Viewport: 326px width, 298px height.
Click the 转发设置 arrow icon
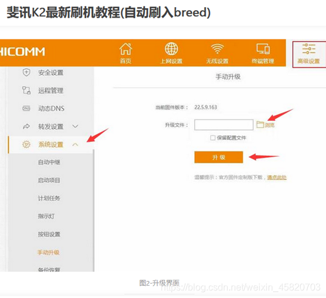pos(26,126)
